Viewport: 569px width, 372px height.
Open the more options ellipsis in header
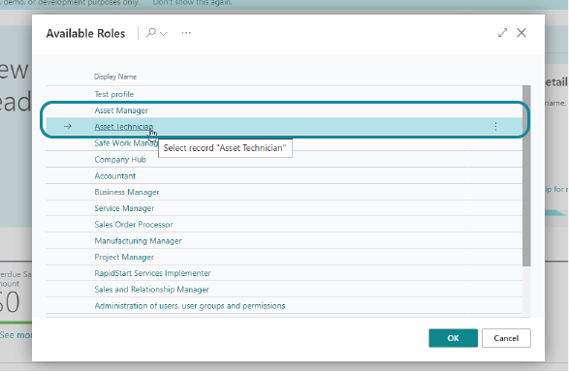pos(186,33)
